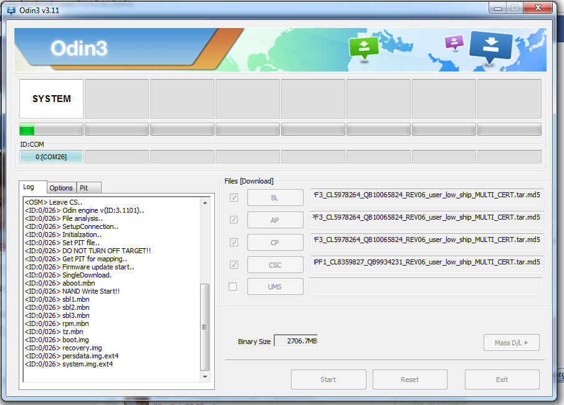This screenshot has width=564, height=405.
Task: Click the CSC file button
Action: coord(275,265)
